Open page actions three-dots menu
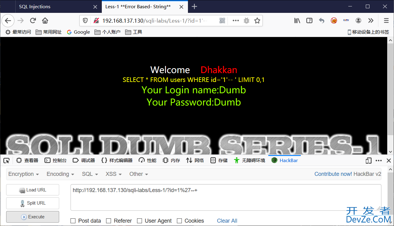 click(235, 20)
